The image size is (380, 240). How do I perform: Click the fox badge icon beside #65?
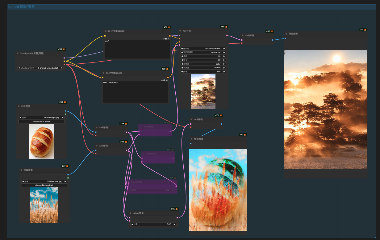point(177,209)
